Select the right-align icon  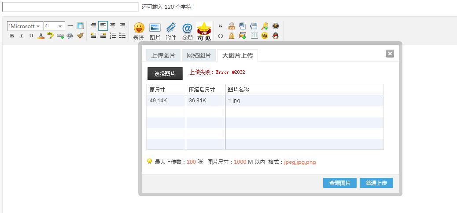[123, 26]
